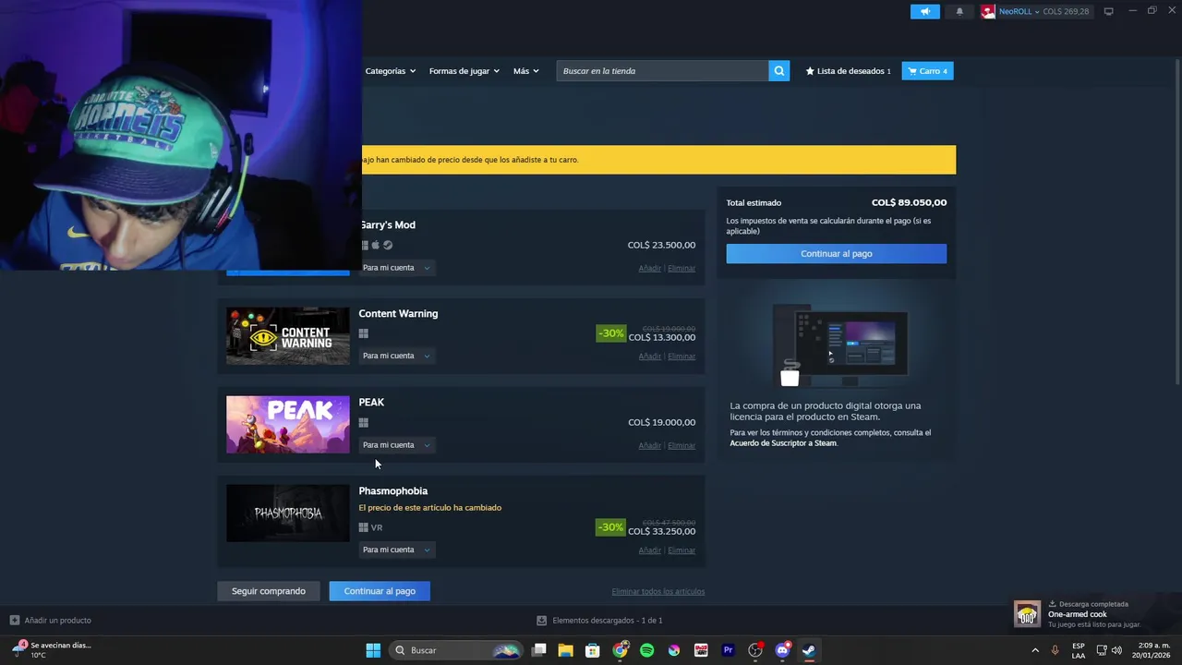
Task: Open the notifications bell in Steam
Action: point(959,11)
